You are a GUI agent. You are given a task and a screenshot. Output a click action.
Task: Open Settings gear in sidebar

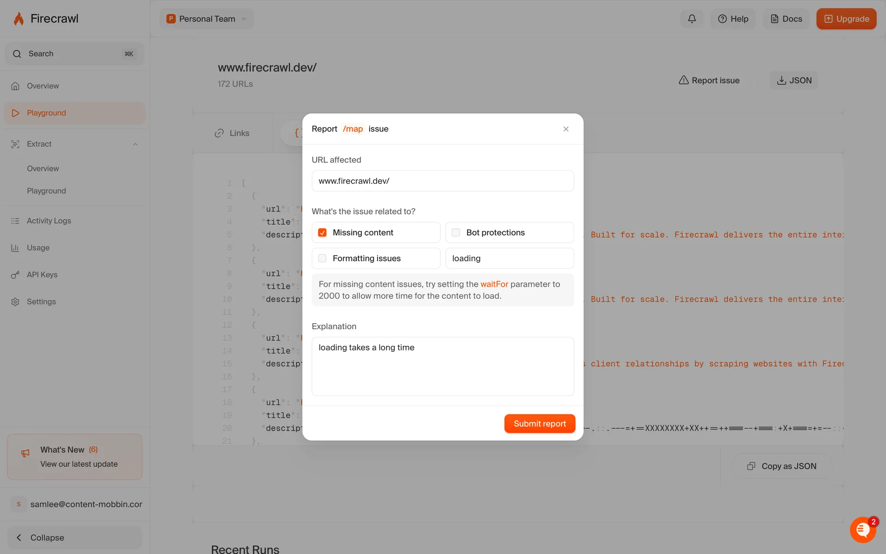[x=15, y=301]
